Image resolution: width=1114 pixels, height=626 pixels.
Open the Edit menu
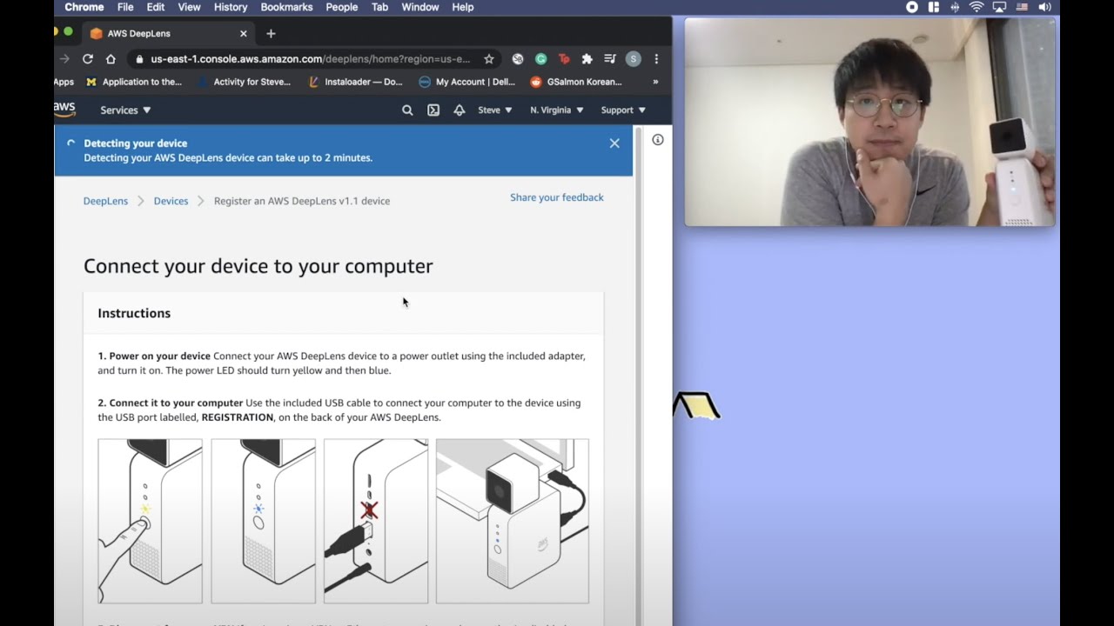pos(156,7)
